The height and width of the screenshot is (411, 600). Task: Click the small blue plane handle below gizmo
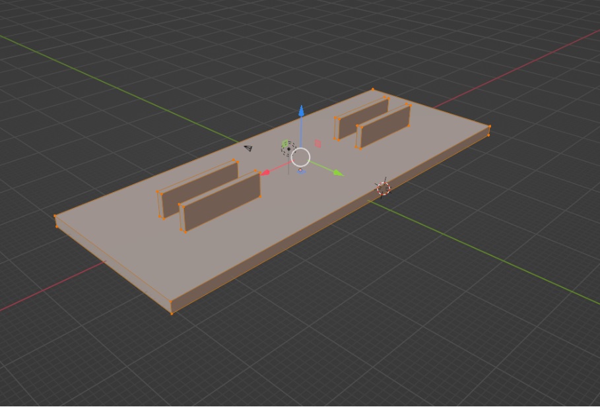pyautogui.click(x=301, y=171)
